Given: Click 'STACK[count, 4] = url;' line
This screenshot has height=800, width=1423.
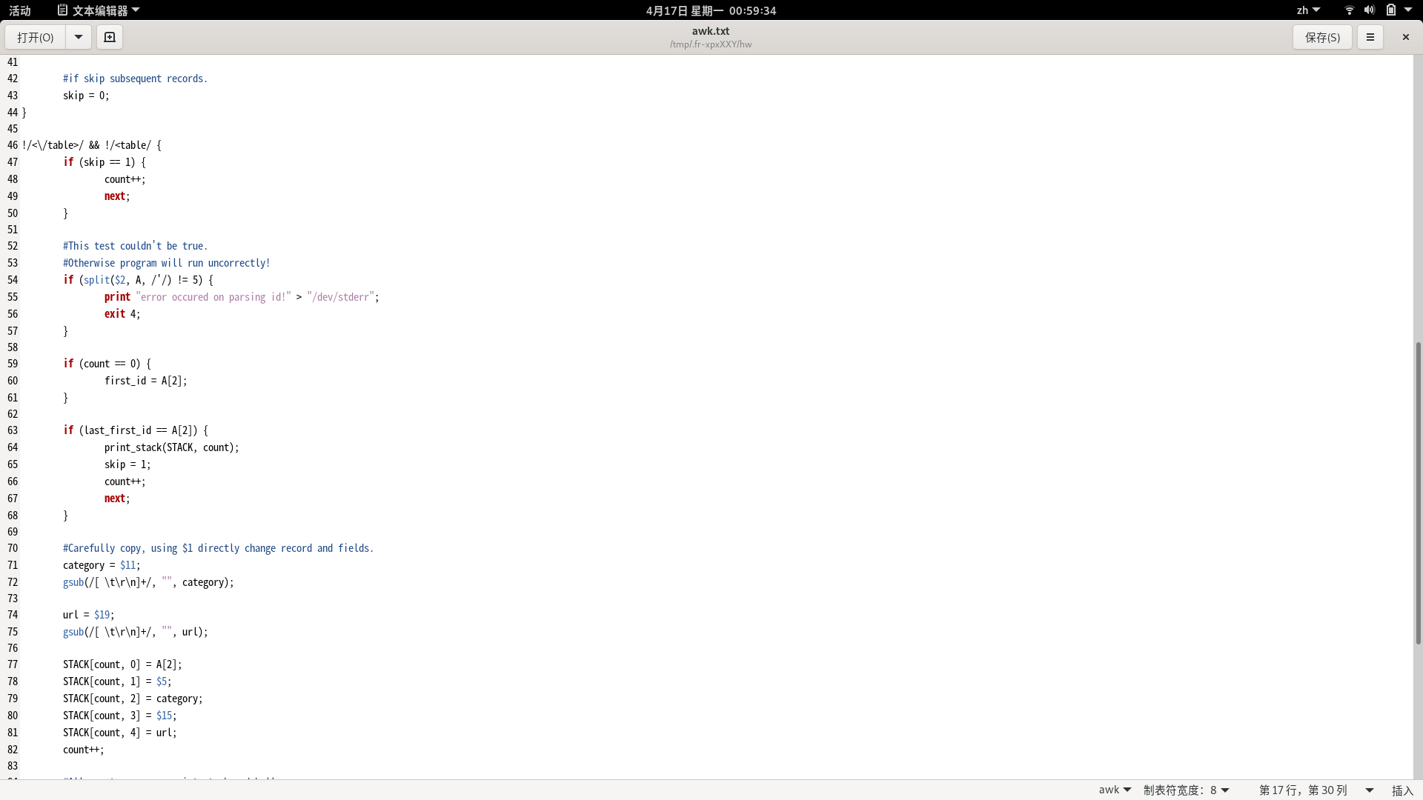Looking at the screenshot, I should [120, 733].
